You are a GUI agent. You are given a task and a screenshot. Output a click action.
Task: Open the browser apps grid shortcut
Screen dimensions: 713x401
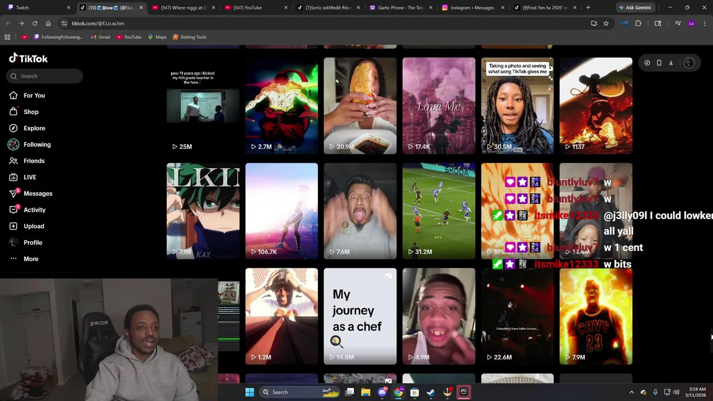[7, 37]
